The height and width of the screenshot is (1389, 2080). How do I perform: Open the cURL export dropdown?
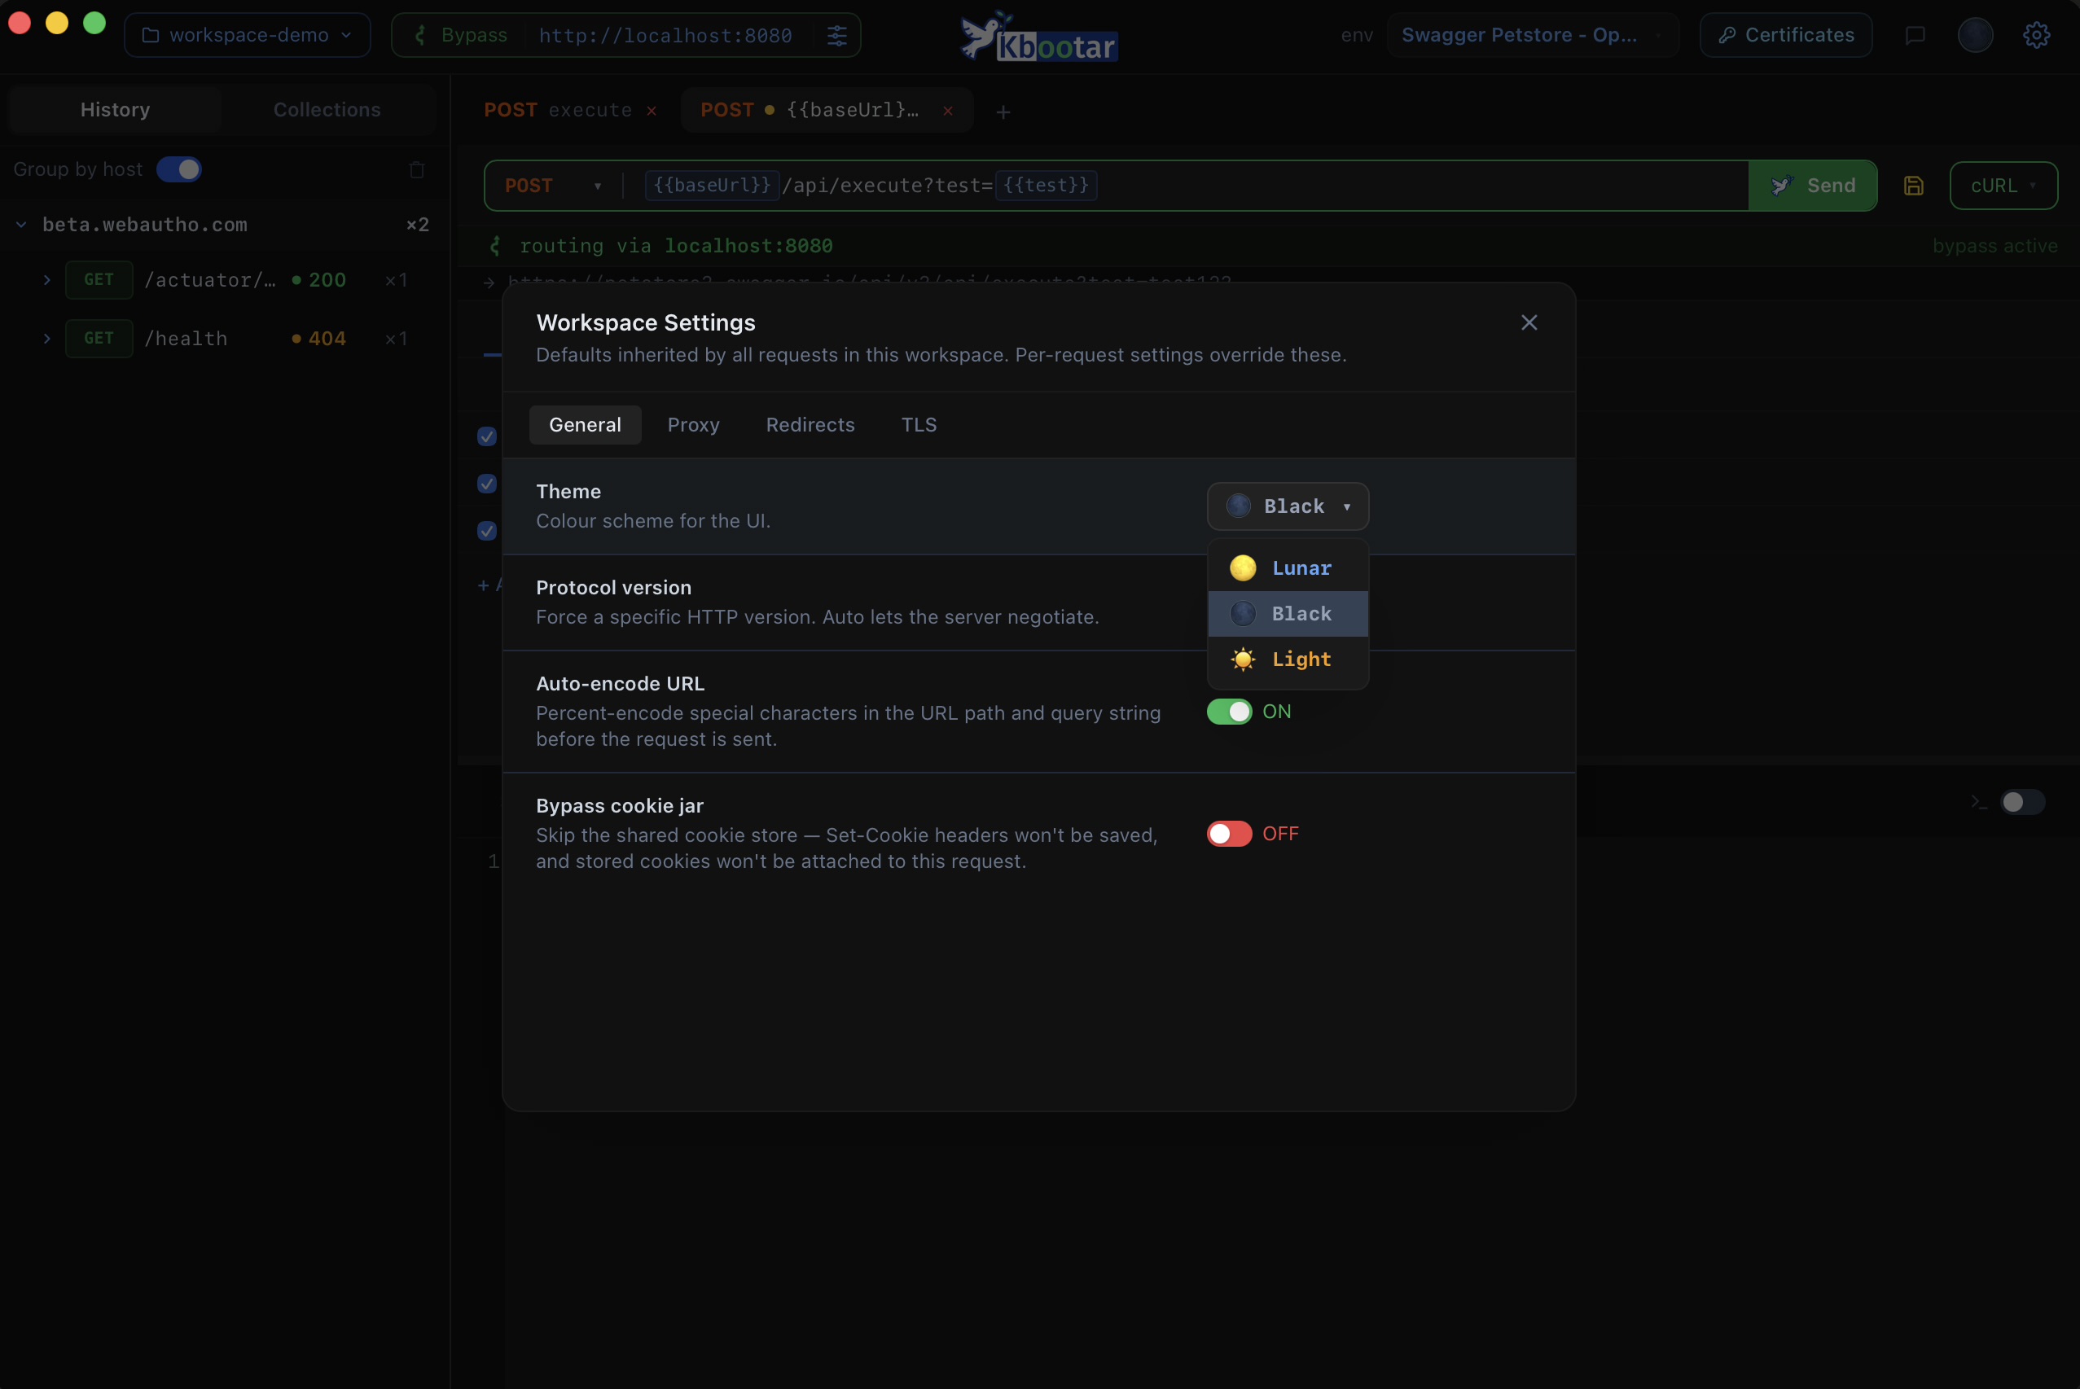point(2003,185)
